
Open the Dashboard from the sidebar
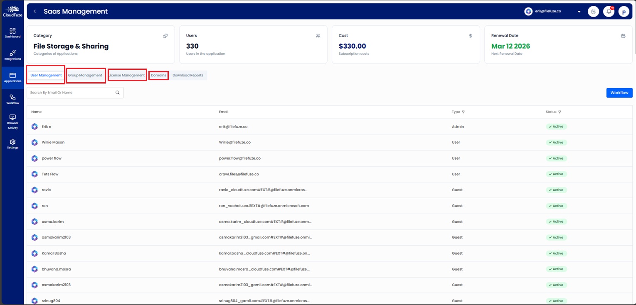[12, 32]
